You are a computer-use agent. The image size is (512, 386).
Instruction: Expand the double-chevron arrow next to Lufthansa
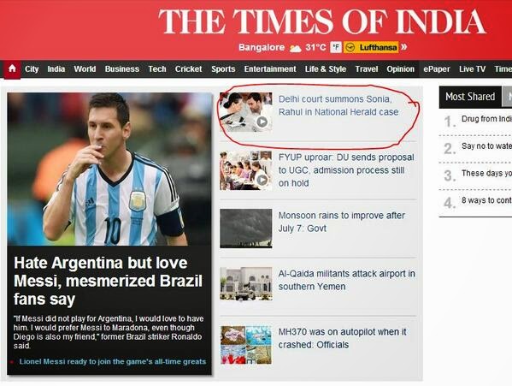[x=404, y=47]
